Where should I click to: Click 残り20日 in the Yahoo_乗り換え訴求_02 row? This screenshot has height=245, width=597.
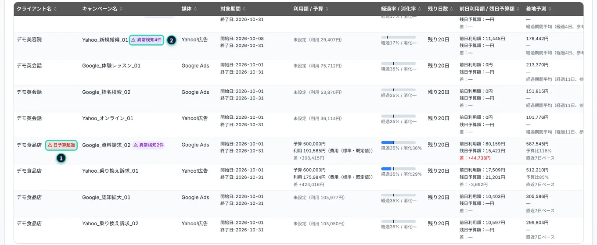(439, 224)
